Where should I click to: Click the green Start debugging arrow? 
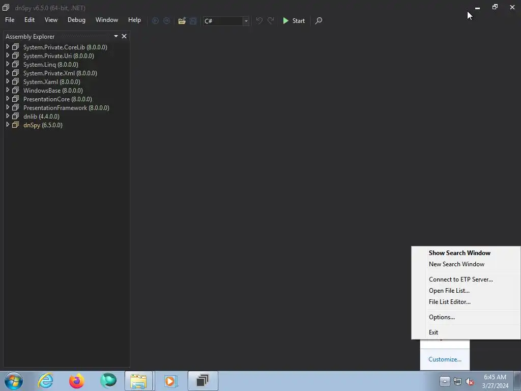tap(285, 20)
